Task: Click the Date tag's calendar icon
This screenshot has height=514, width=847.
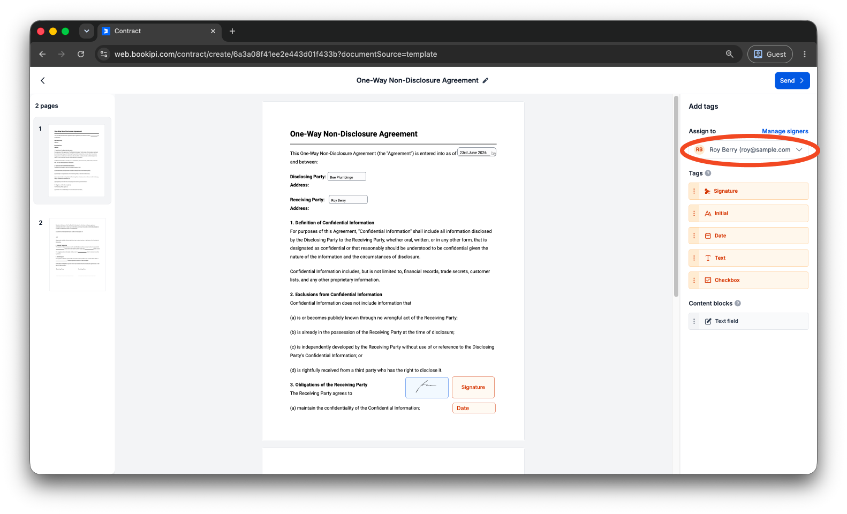Action: [x=708, y=236]
